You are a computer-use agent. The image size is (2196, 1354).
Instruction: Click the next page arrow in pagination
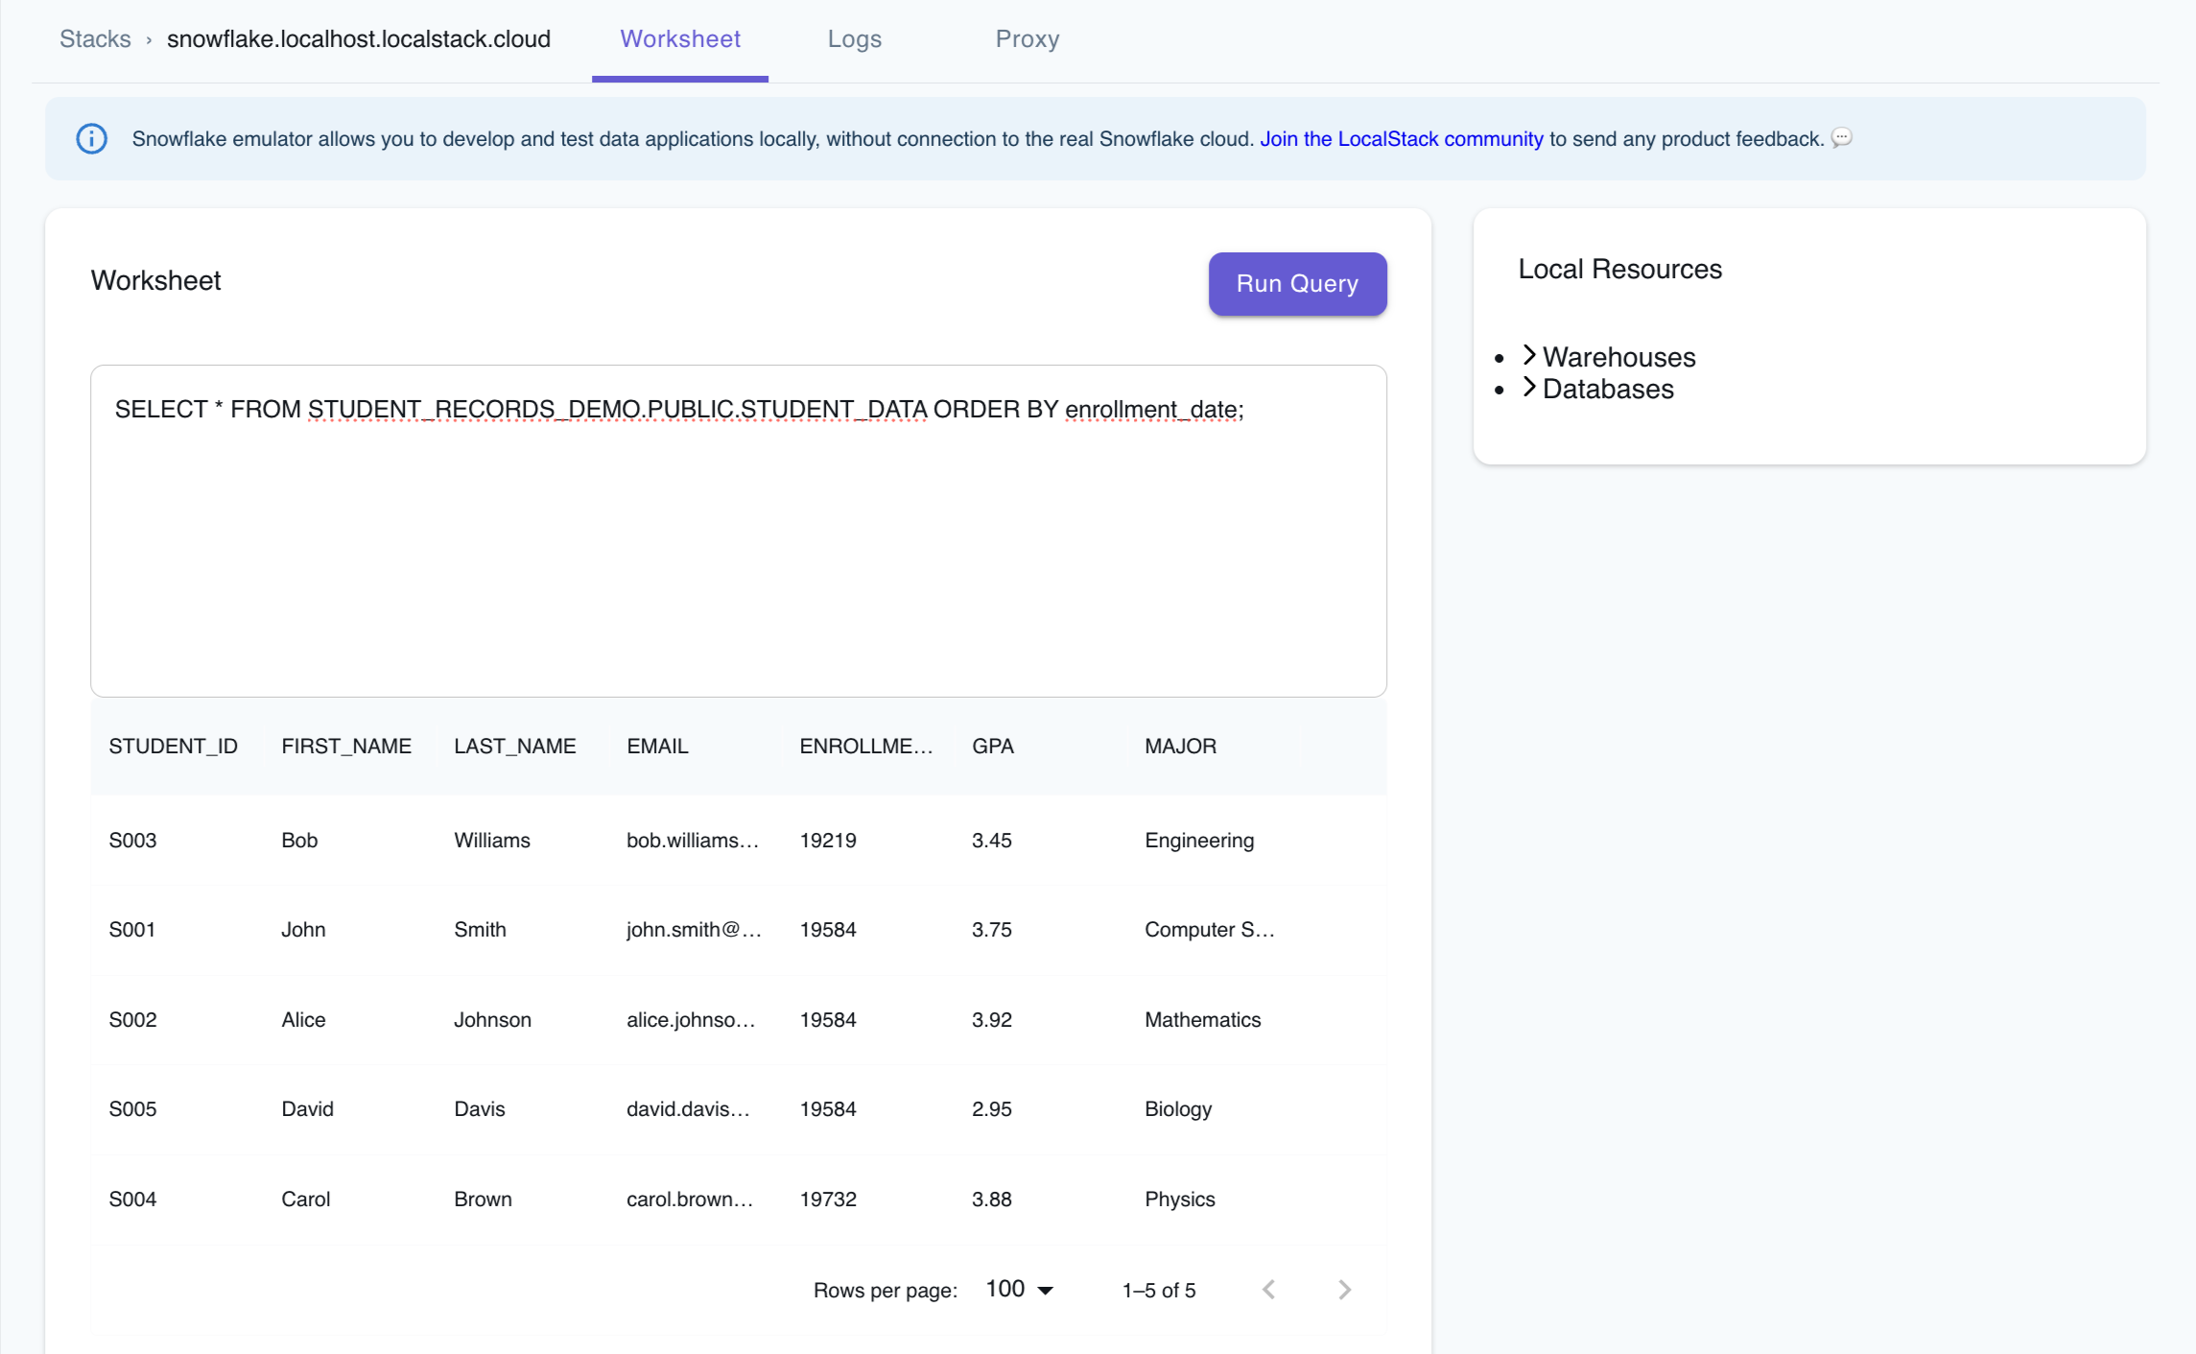click(x=1343, y=1289)
